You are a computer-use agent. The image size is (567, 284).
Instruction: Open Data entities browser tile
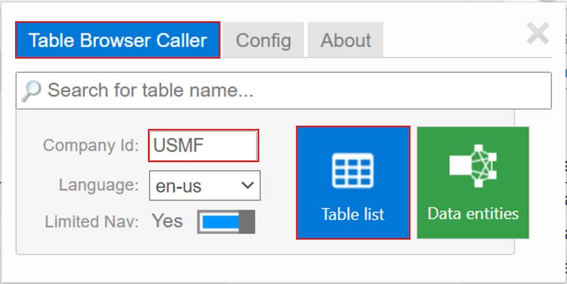pyautogui.click(x=473, y=184)
